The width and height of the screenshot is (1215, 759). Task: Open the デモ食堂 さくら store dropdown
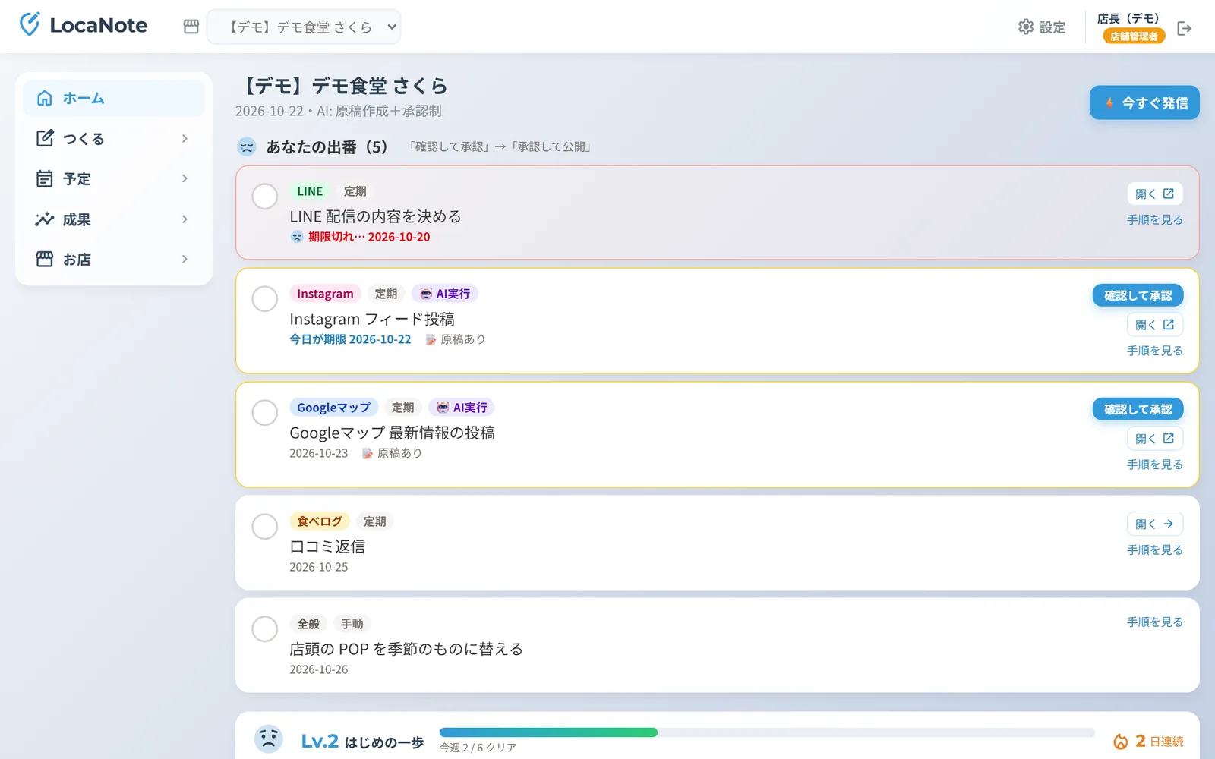coord(304,27)
